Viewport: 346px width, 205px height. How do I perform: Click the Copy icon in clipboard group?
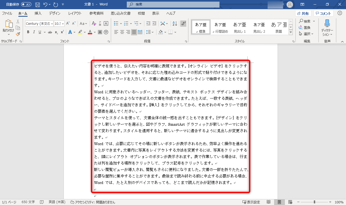(18, 28)
